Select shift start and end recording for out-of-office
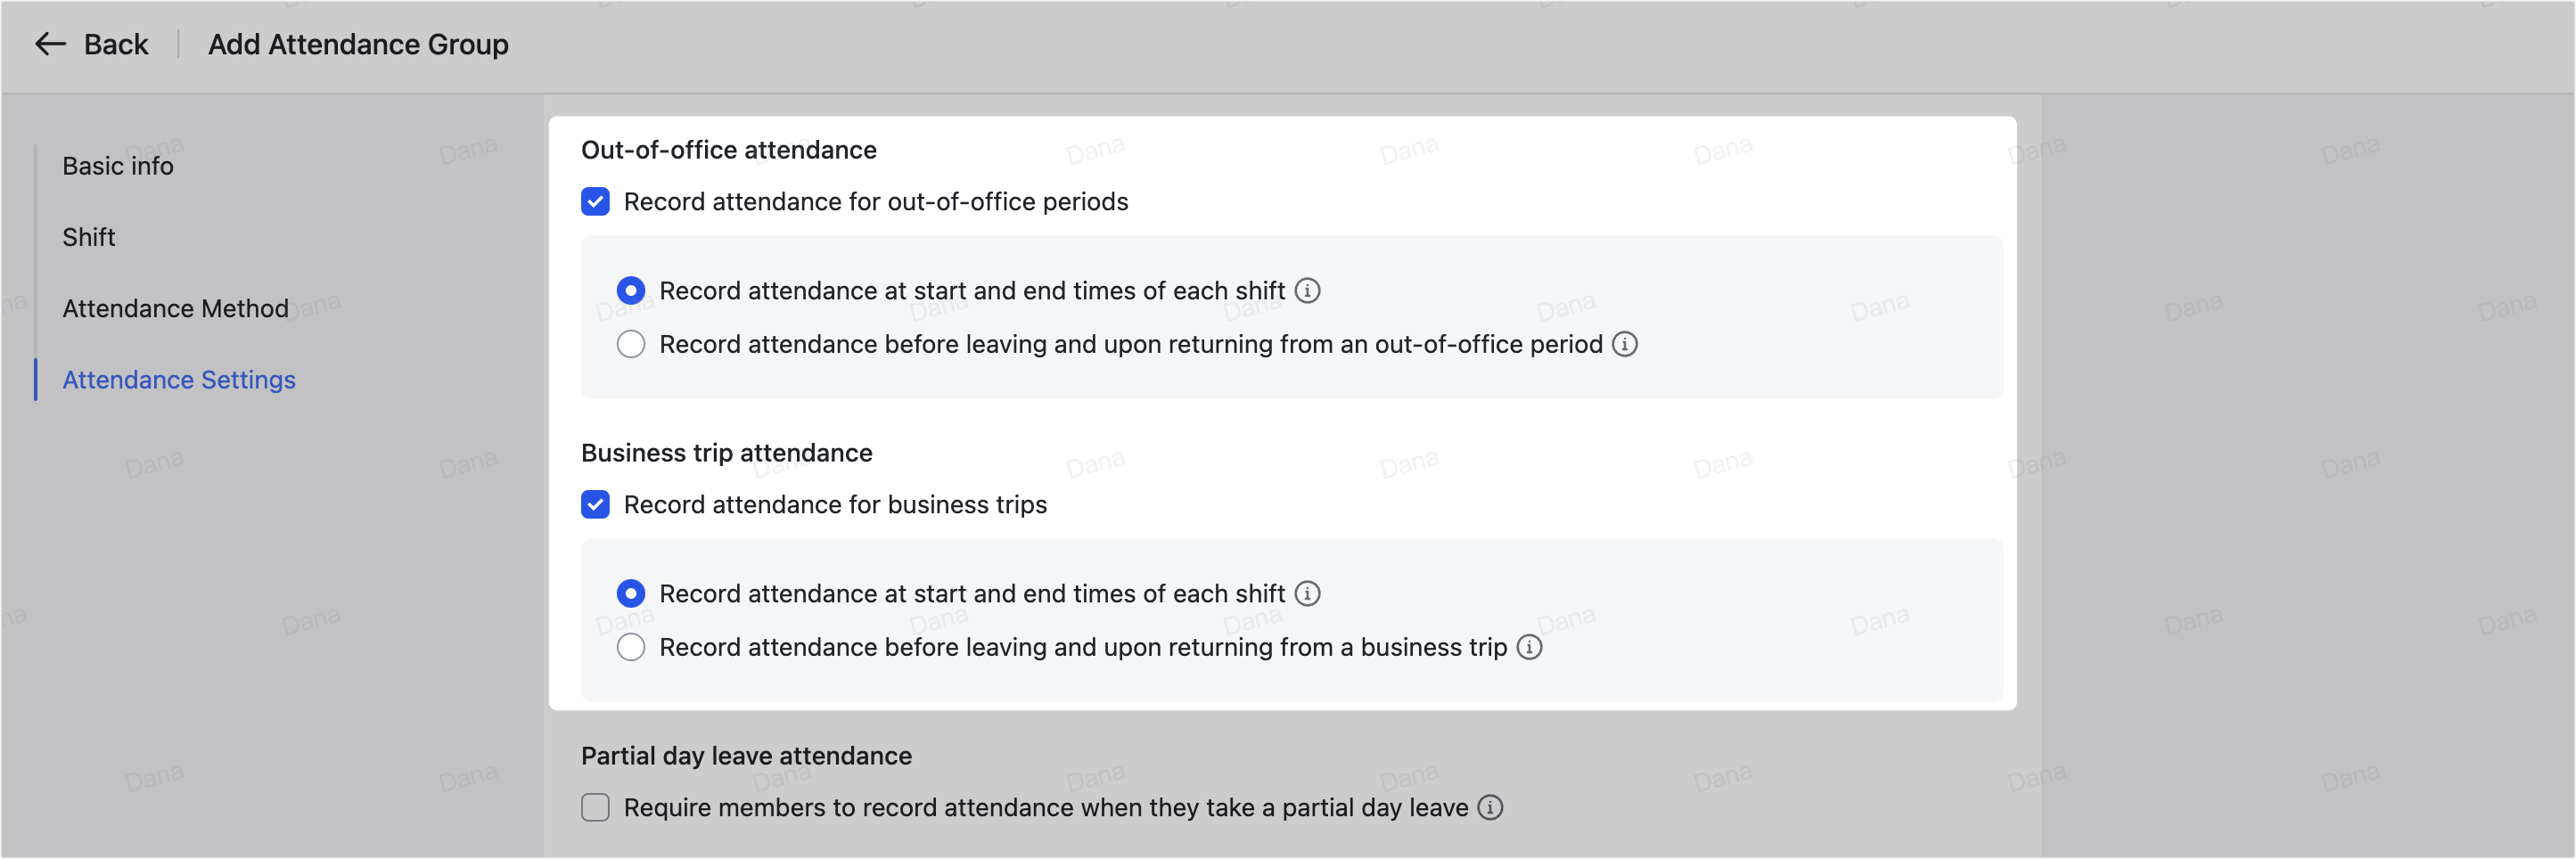The height and width of the screenshot is (859, 2576). pyautogui.click(x=631, y=290)
